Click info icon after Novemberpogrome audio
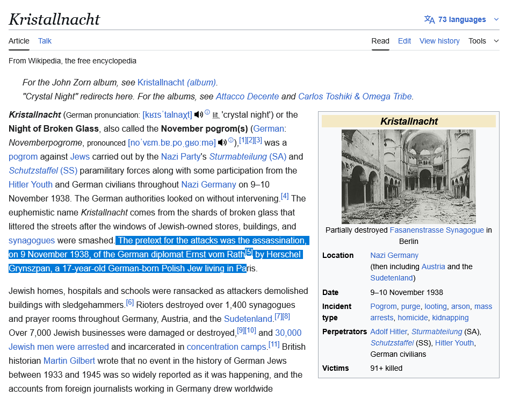Image resolution: width=513 pixels, height=396 pixels. pos(231,140)
